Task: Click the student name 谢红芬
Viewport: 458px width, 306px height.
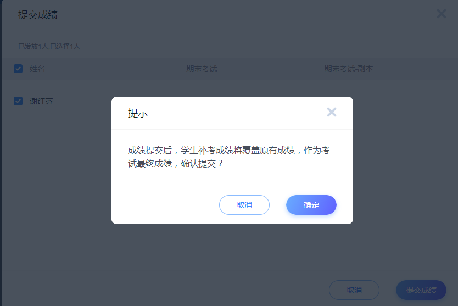Action: [x=41, y=102]
